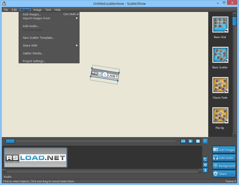This screenshot has height=185, width=239.
Task: Click the Audio: label below the filmstrip
Action: click(x=8, y=177)
